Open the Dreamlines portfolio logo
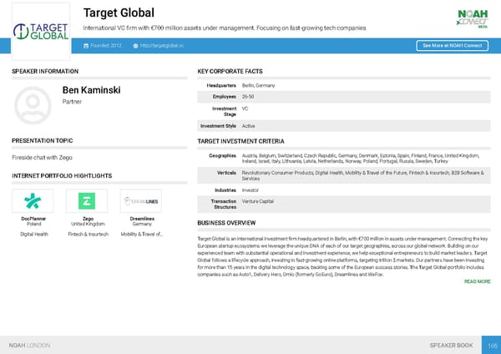This screenshot has width=501, height=354. pyautogui.click(x=141, y=200)
